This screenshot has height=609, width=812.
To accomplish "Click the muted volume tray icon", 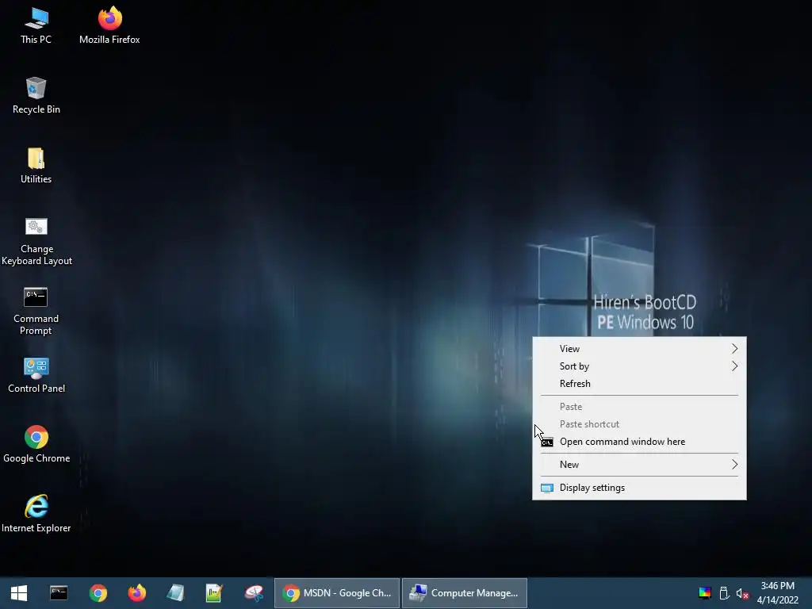I will coord(742,593).
